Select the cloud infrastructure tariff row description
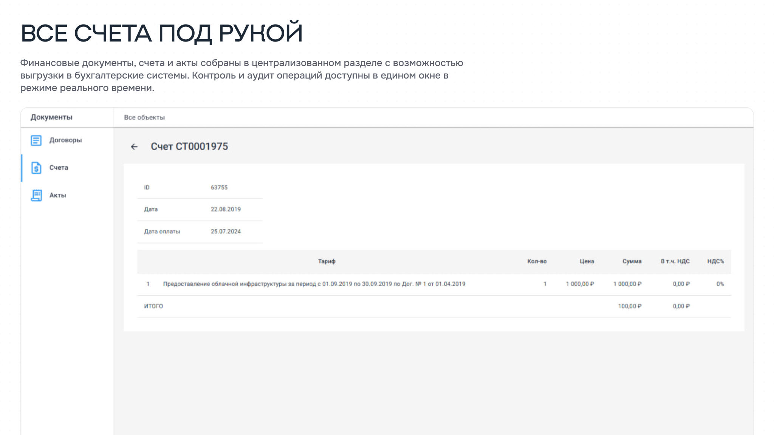The height and width of the screenshot is (435, 774). coord(314,284)
